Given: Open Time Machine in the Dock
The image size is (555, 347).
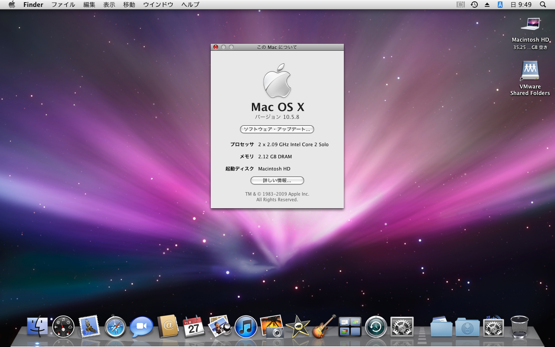Looking at the screenshot, I should pyautogui.click(x=376, y=327).
